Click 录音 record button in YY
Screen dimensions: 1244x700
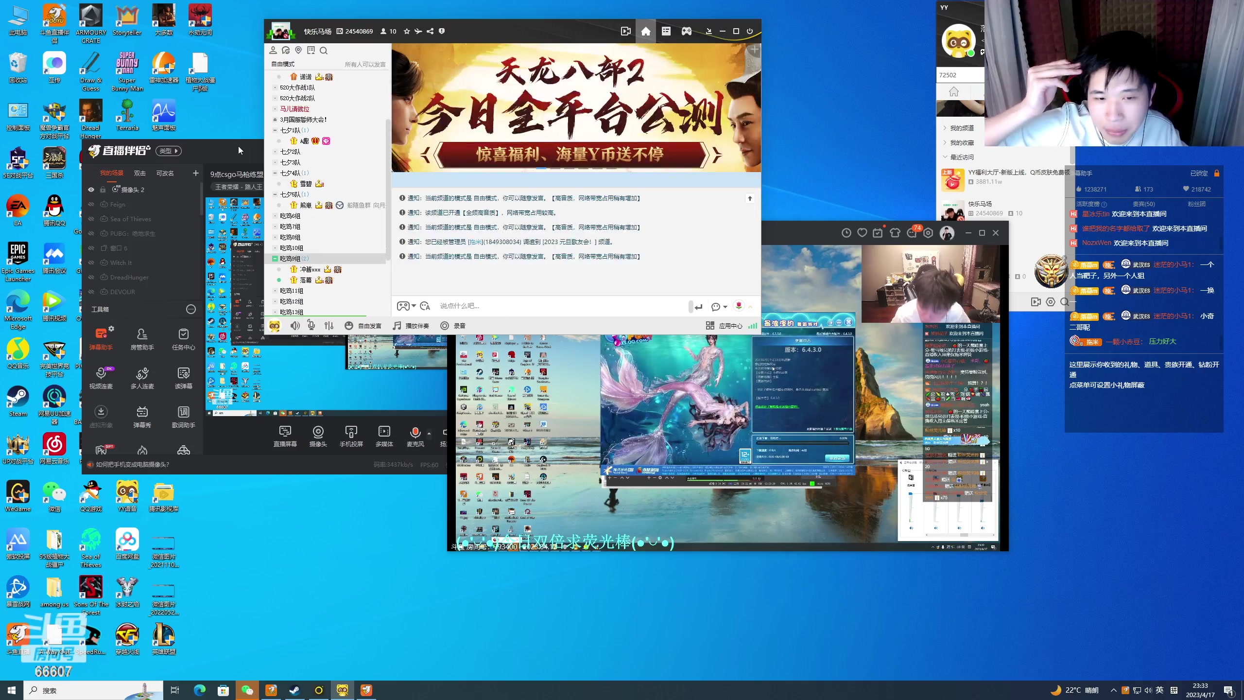point(453,326)
